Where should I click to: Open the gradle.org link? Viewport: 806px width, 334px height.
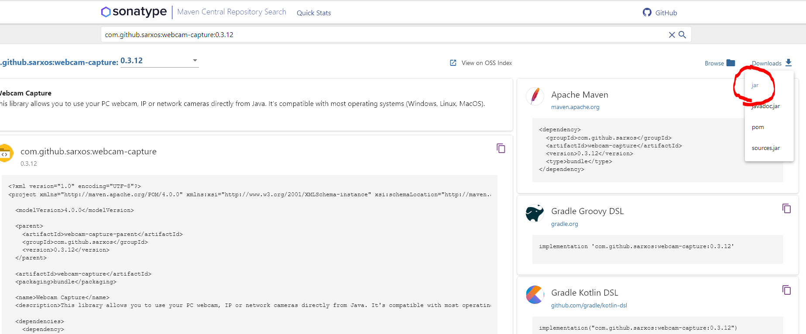(x=564, y=224)
